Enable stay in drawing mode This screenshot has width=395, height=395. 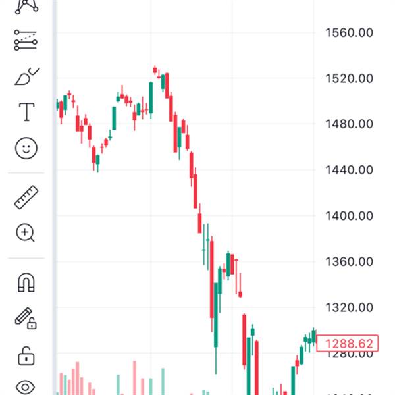(x=26, y=319)
